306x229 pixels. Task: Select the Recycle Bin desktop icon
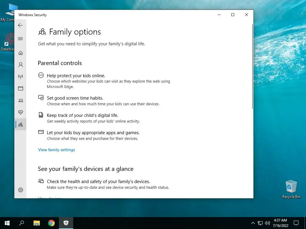coord(291,189)
